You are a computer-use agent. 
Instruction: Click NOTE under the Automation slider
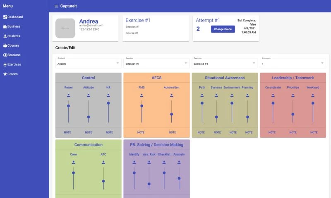click(171, 132)
